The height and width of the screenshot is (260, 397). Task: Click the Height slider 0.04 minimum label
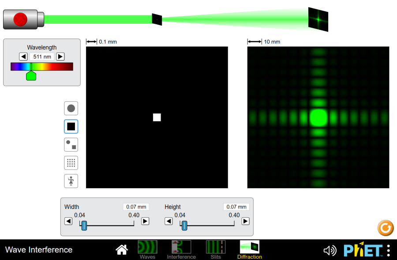180,215
